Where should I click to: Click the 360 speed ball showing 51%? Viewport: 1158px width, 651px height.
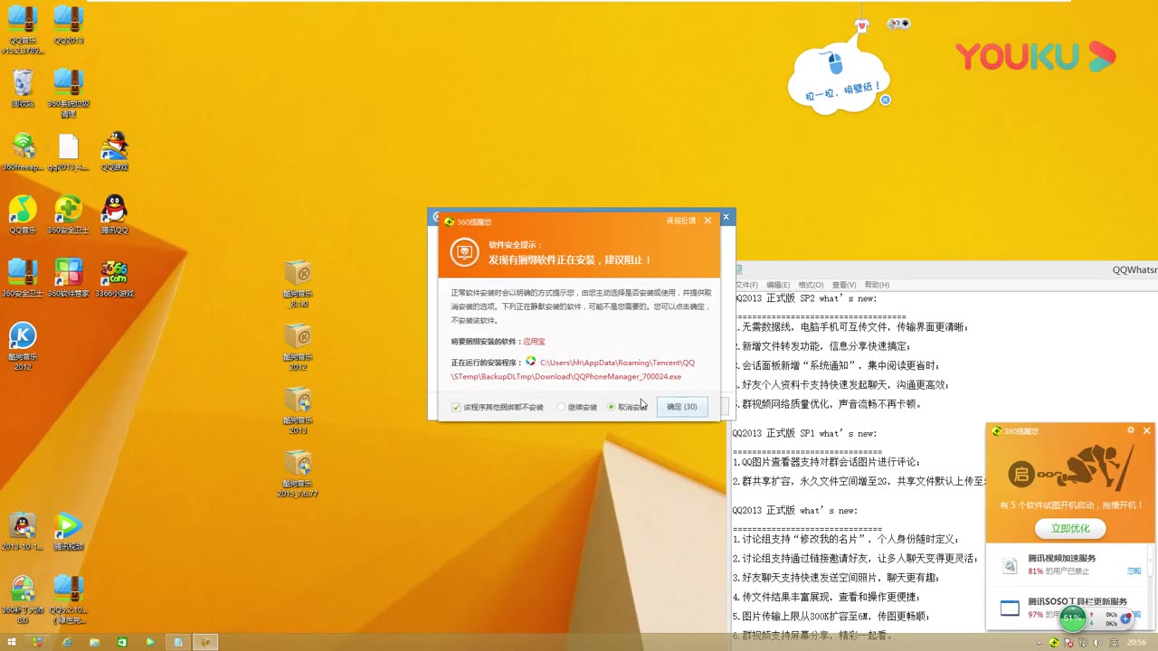pos(1073,618)
